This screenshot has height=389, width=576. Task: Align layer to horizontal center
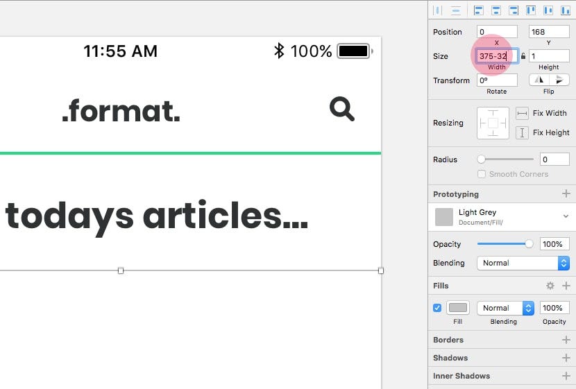496,10
